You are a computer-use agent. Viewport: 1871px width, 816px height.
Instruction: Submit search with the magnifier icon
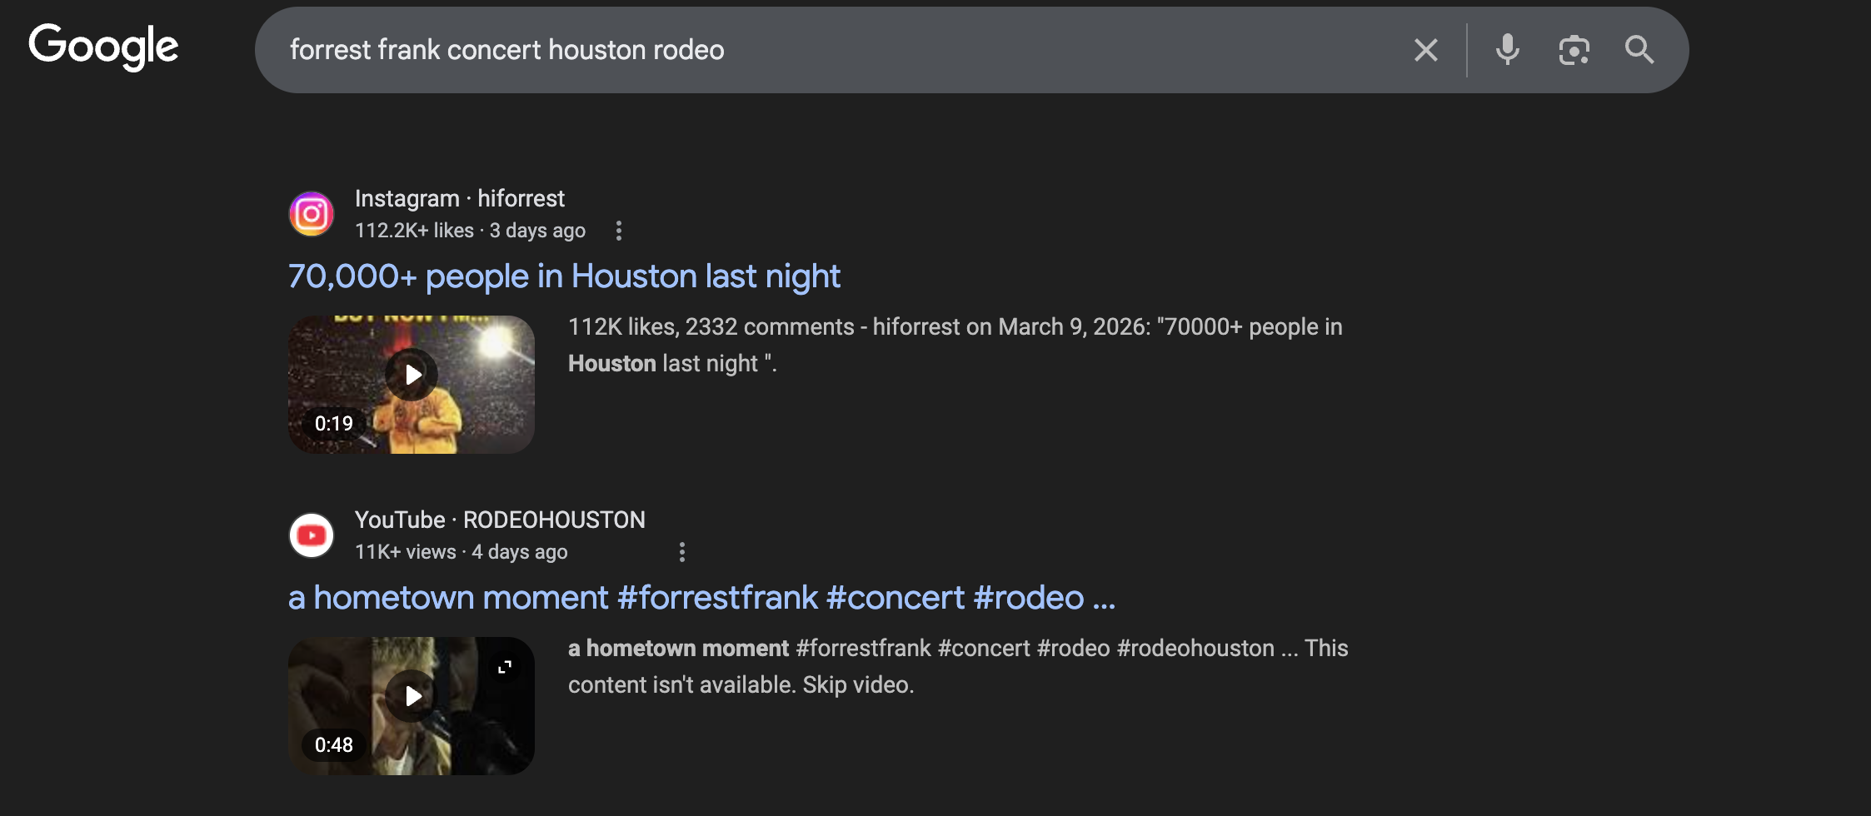[1639, 50]
